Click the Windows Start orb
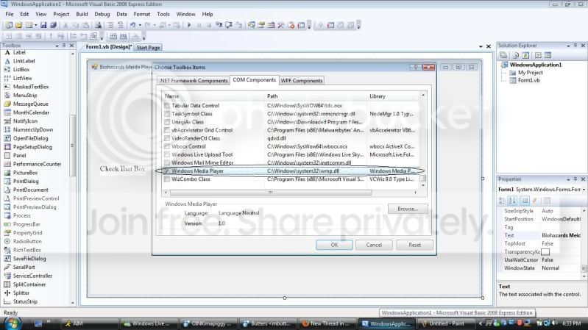 click(11, 323)
